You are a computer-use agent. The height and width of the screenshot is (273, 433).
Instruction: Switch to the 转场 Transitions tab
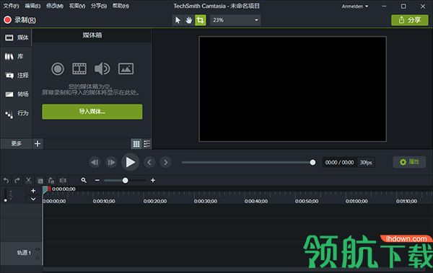coord(17,94)
